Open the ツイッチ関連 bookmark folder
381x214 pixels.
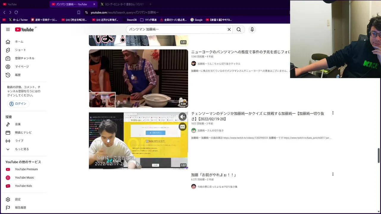148,20
